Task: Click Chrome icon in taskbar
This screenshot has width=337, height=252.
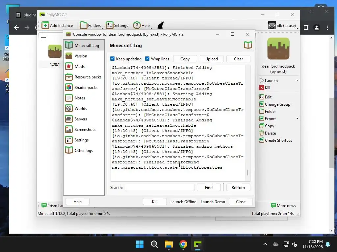Action: (x=183, y=244)
